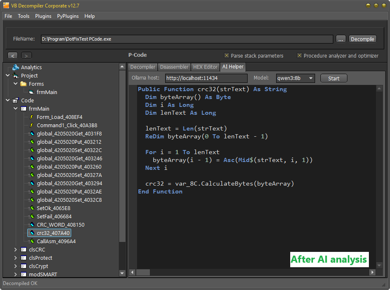Click the tree panel scroll-down arrow
This screenshot has height=290, width=390.
122,273
